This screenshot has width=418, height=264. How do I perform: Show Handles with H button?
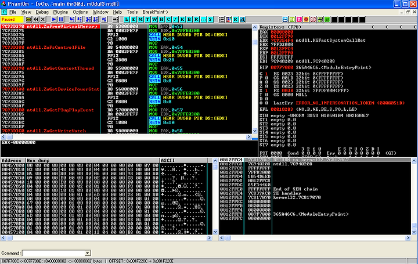coord(161,20)
